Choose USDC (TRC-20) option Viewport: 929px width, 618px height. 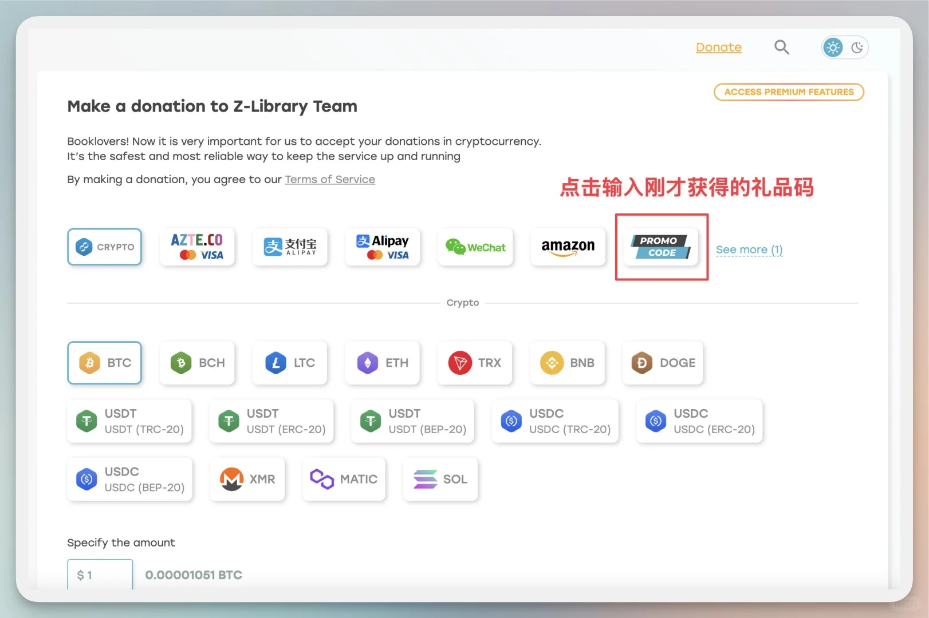tap(556, 421)
